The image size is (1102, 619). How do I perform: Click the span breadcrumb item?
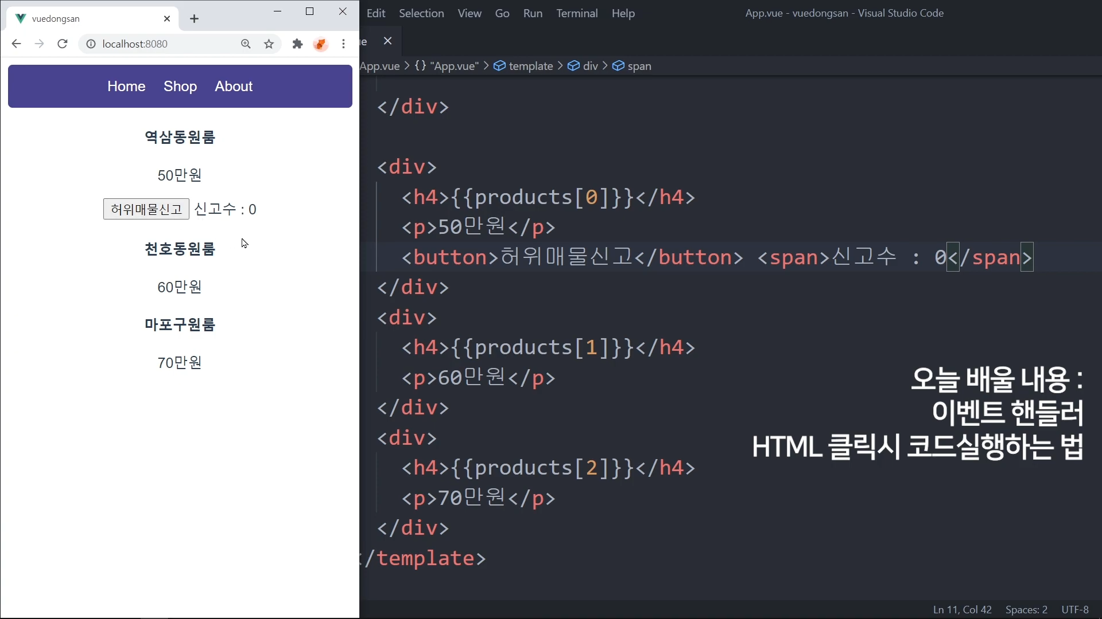(x=639, y=66)
